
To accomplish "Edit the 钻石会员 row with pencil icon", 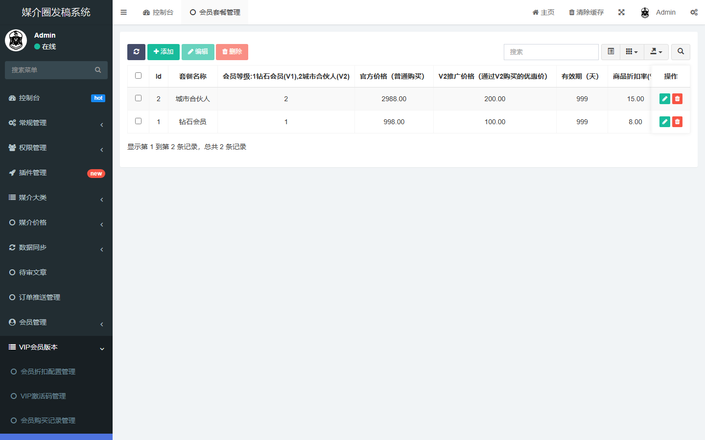I will [665, 122].
